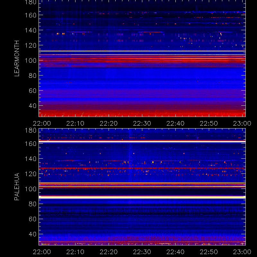This screenshot has width=257, height=257.
Task: Select the 160 frequency label on Learmonth plot
Action: tap(31, 15)
